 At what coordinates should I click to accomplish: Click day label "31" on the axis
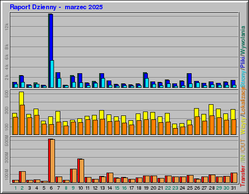coord(233,188)
